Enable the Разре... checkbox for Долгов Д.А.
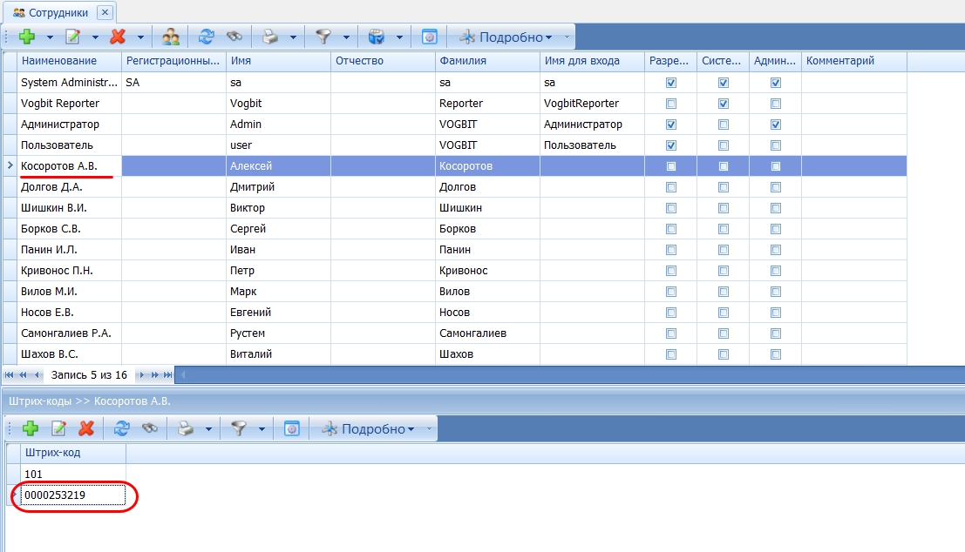 [671, 187]
